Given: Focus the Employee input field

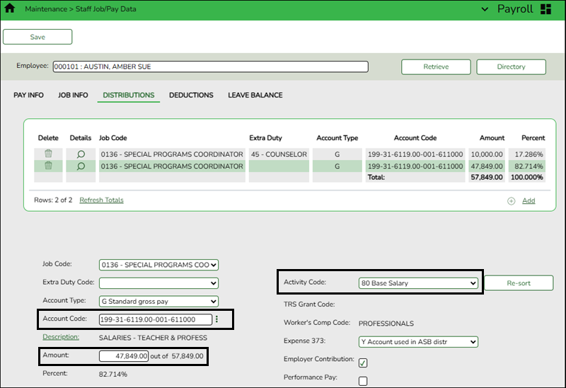Looking at the screenshot, I should pos(210,67).
